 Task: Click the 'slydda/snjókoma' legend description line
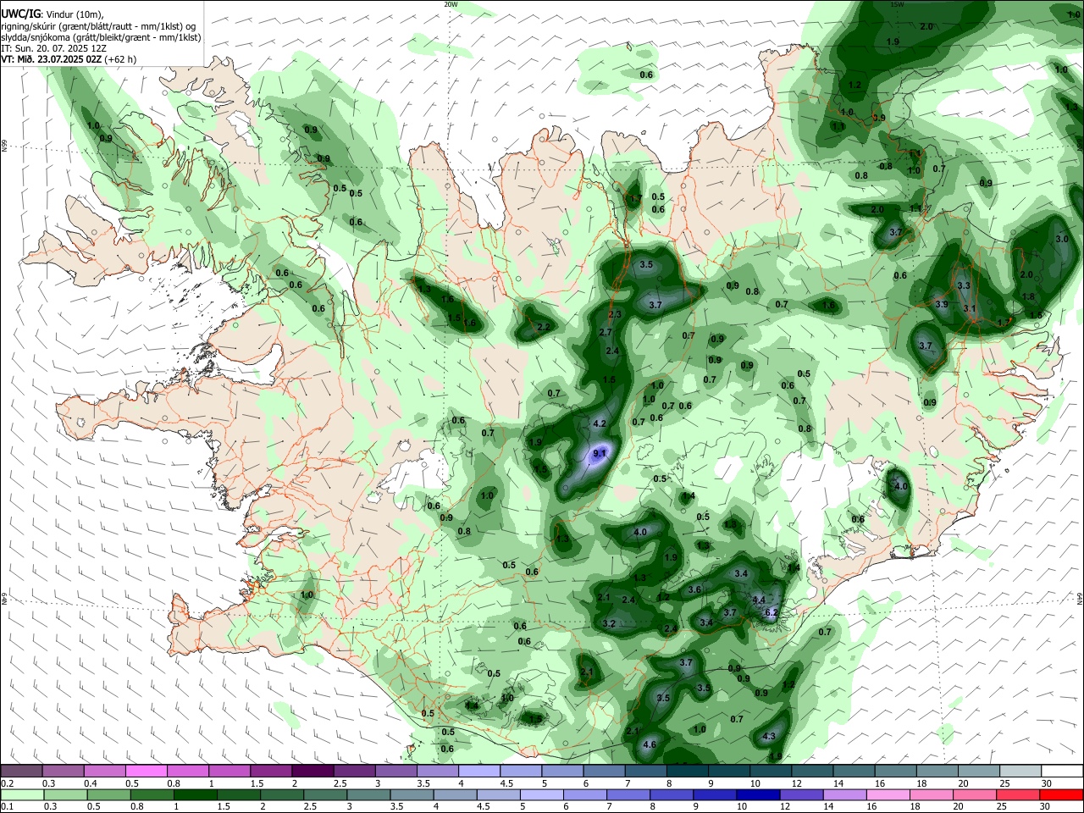pyautogui.click(x=101, y=37)
